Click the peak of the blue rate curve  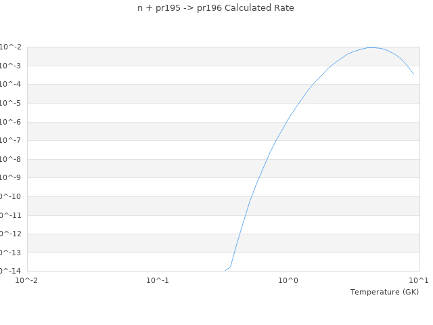point(372,47)
